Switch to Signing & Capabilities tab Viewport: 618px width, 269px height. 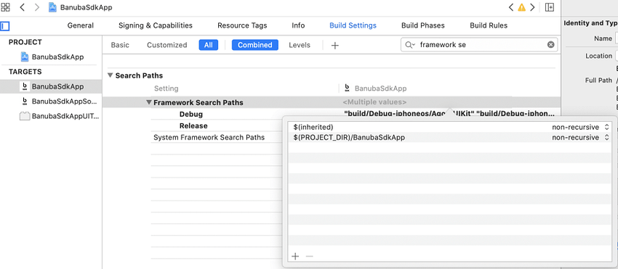click(x=156, y=25)
